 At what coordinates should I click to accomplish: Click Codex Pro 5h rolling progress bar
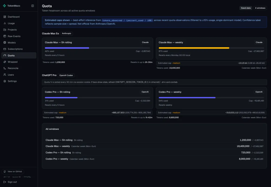tap(97, 98)
